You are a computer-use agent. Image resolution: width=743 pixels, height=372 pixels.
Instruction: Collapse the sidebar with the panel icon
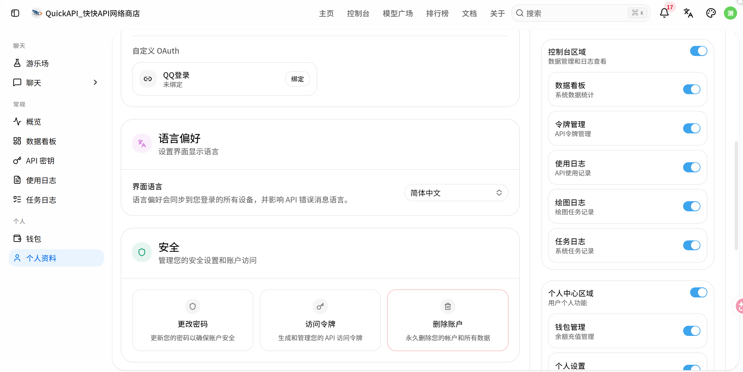pos(15,13)
